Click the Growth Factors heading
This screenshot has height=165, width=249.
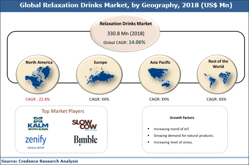coord(183,118)
